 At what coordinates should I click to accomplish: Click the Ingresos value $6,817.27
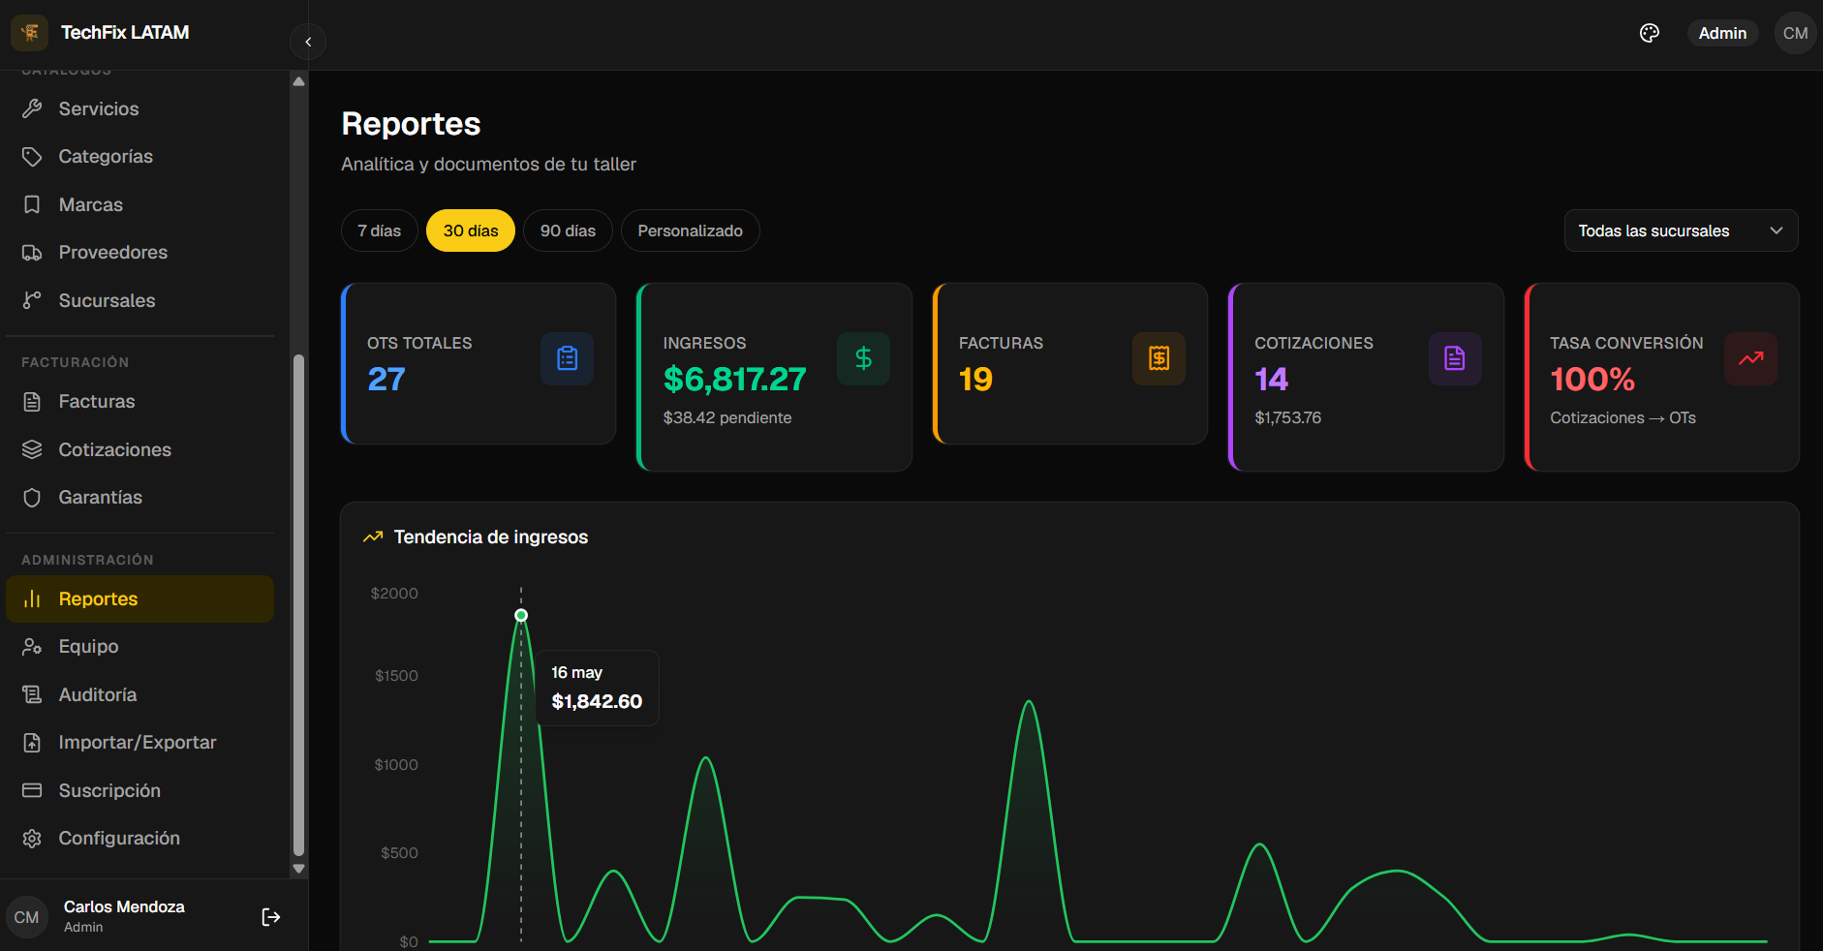(734, 379)
